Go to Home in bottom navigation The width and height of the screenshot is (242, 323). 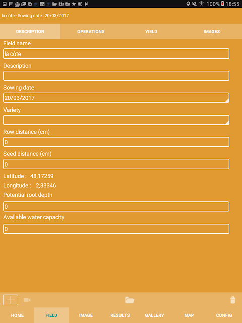click(17, 315)
